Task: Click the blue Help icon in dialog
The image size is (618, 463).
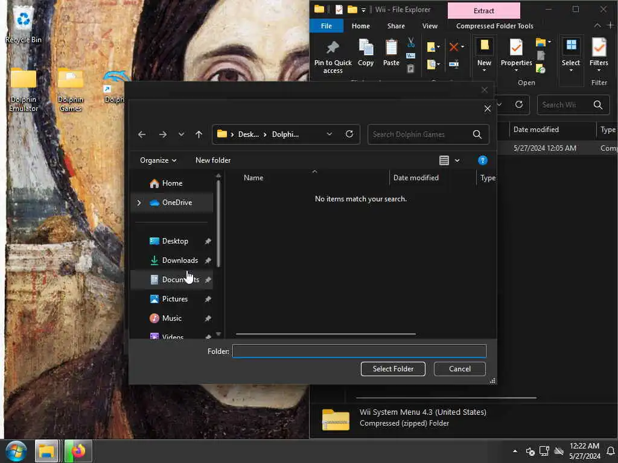Action: coord(482,160)
